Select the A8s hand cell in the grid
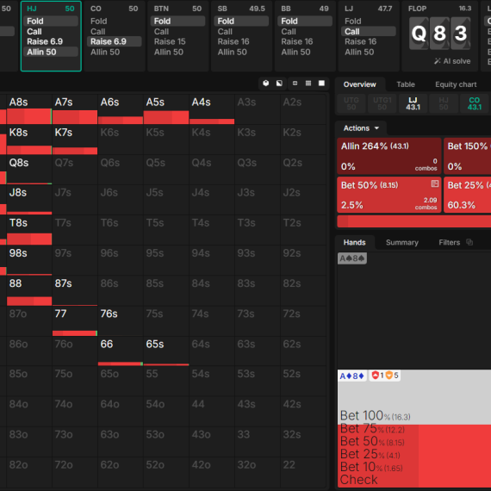 (x=29, y=109)
